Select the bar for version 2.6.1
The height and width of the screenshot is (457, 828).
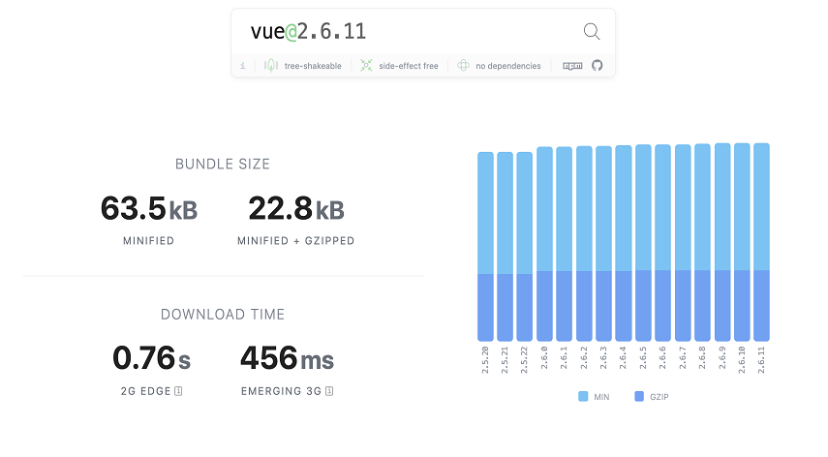564,244
